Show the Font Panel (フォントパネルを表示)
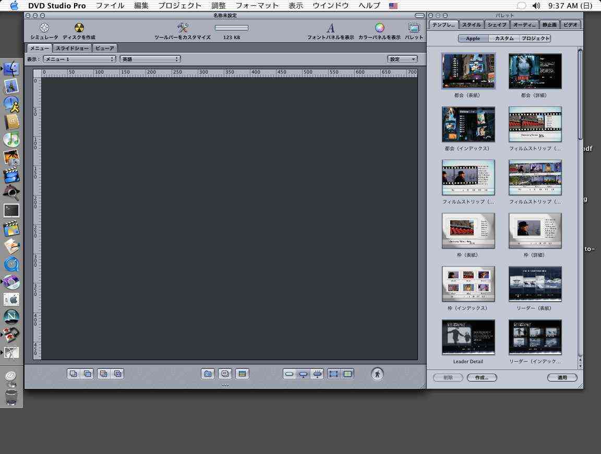This screenshot has width=601, height=454. (330, 28)
